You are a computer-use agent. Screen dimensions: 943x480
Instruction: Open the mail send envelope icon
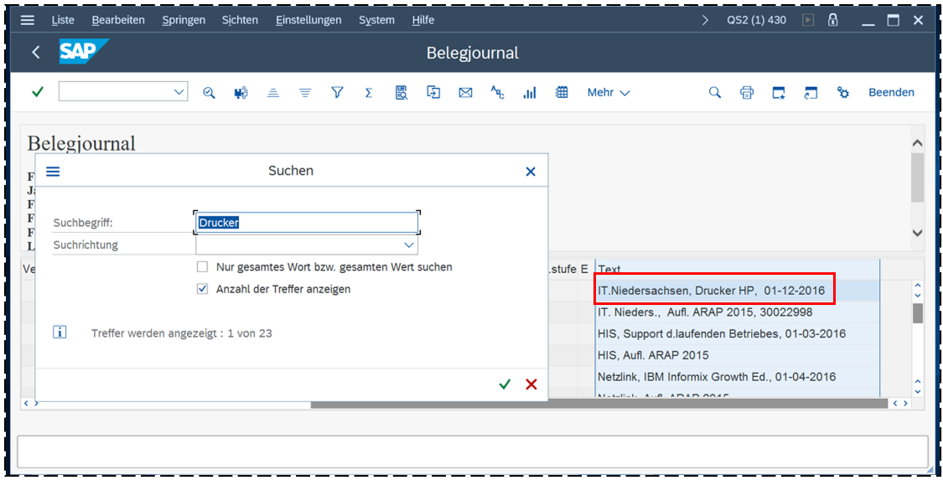465,92
